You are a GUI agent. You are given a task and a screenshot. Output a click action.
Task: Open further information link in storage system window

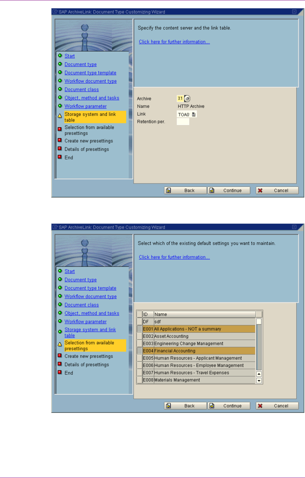pos(174,42)
